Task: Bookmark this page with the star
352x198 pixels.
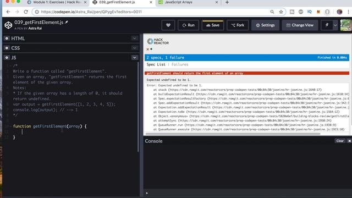Action: 281,12
